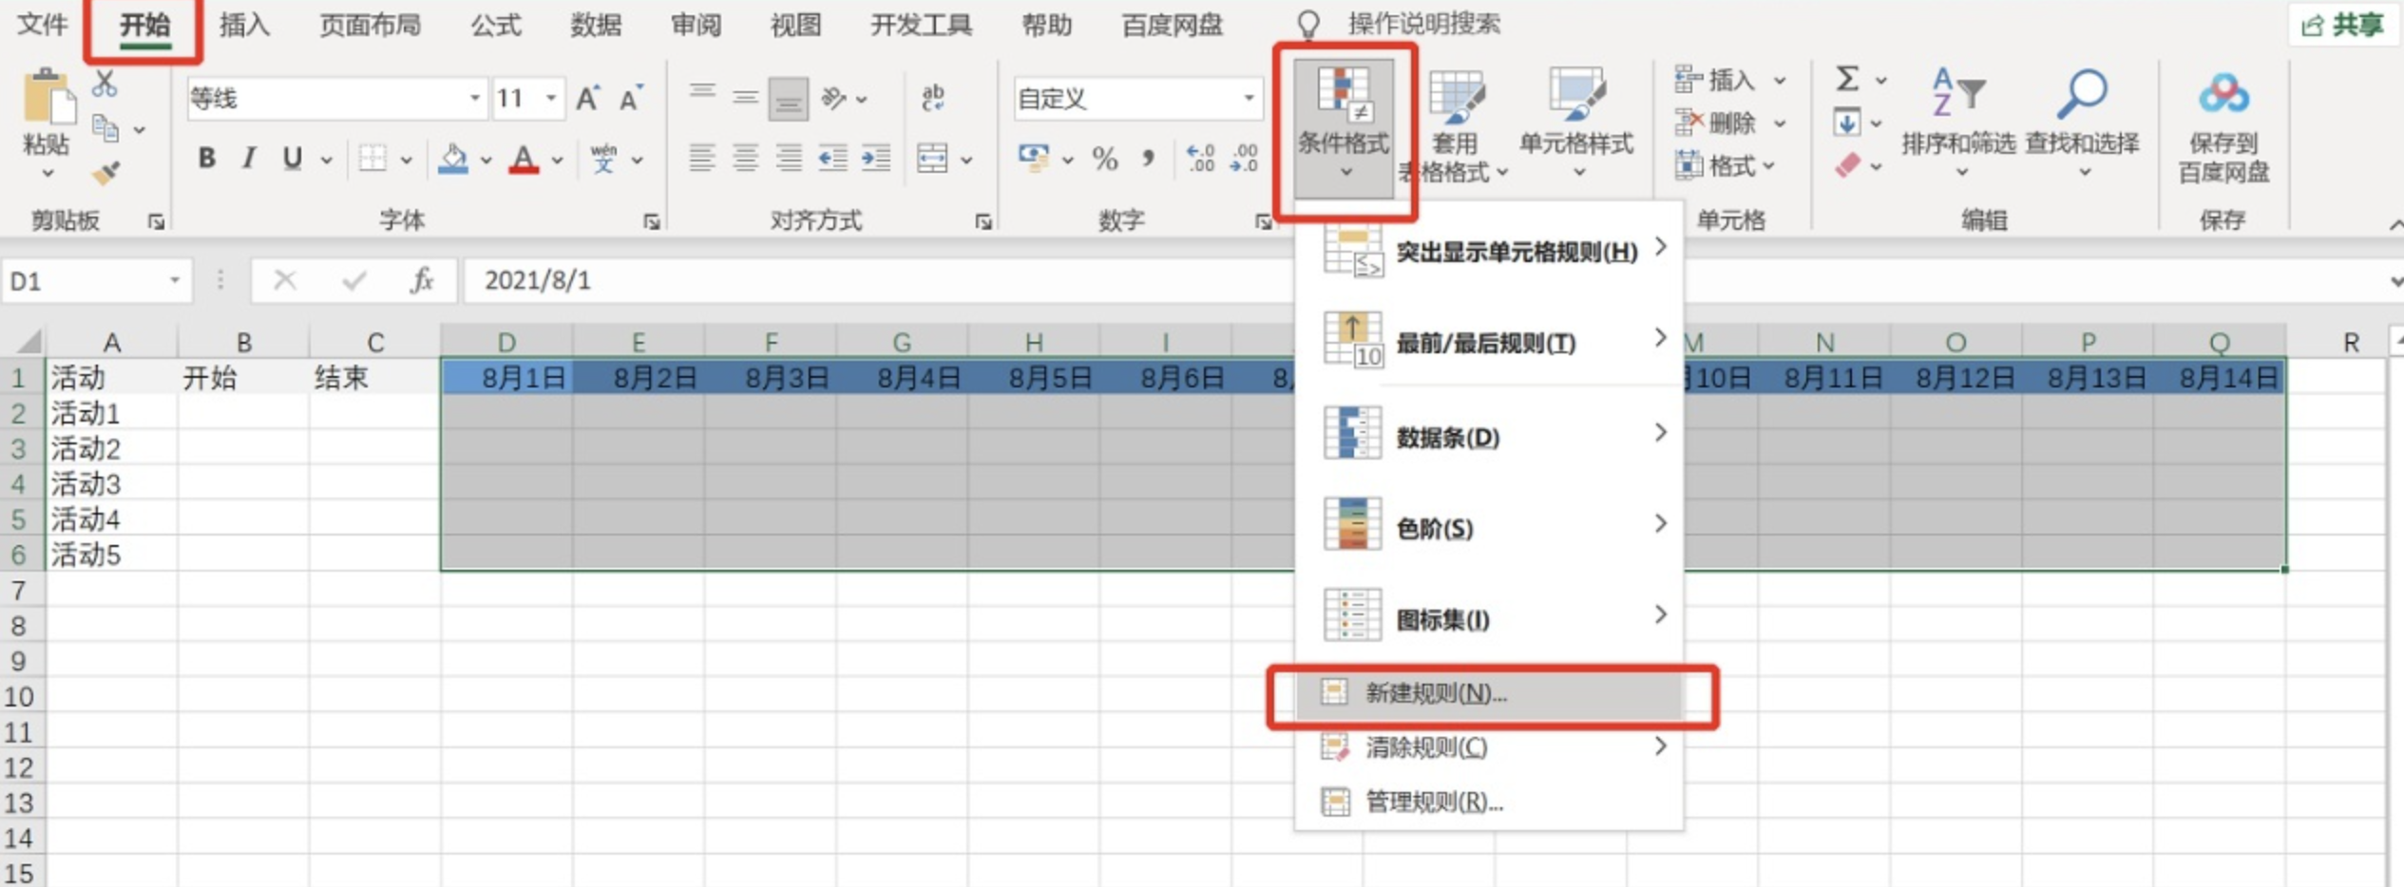Click the Format Painter brush icon

105,174
